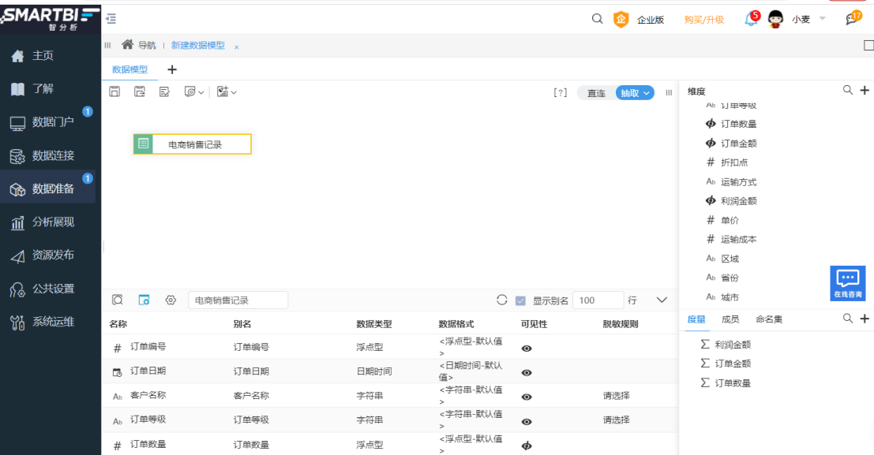Click the help [?] icon

pos(561,93)
